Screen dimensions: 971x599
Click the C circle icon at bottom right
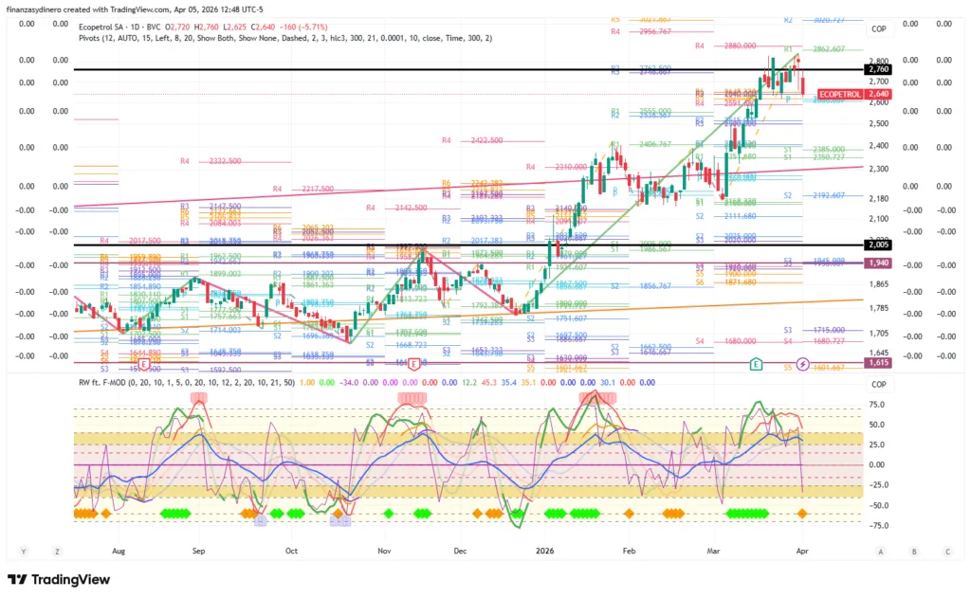pos(946,551)
